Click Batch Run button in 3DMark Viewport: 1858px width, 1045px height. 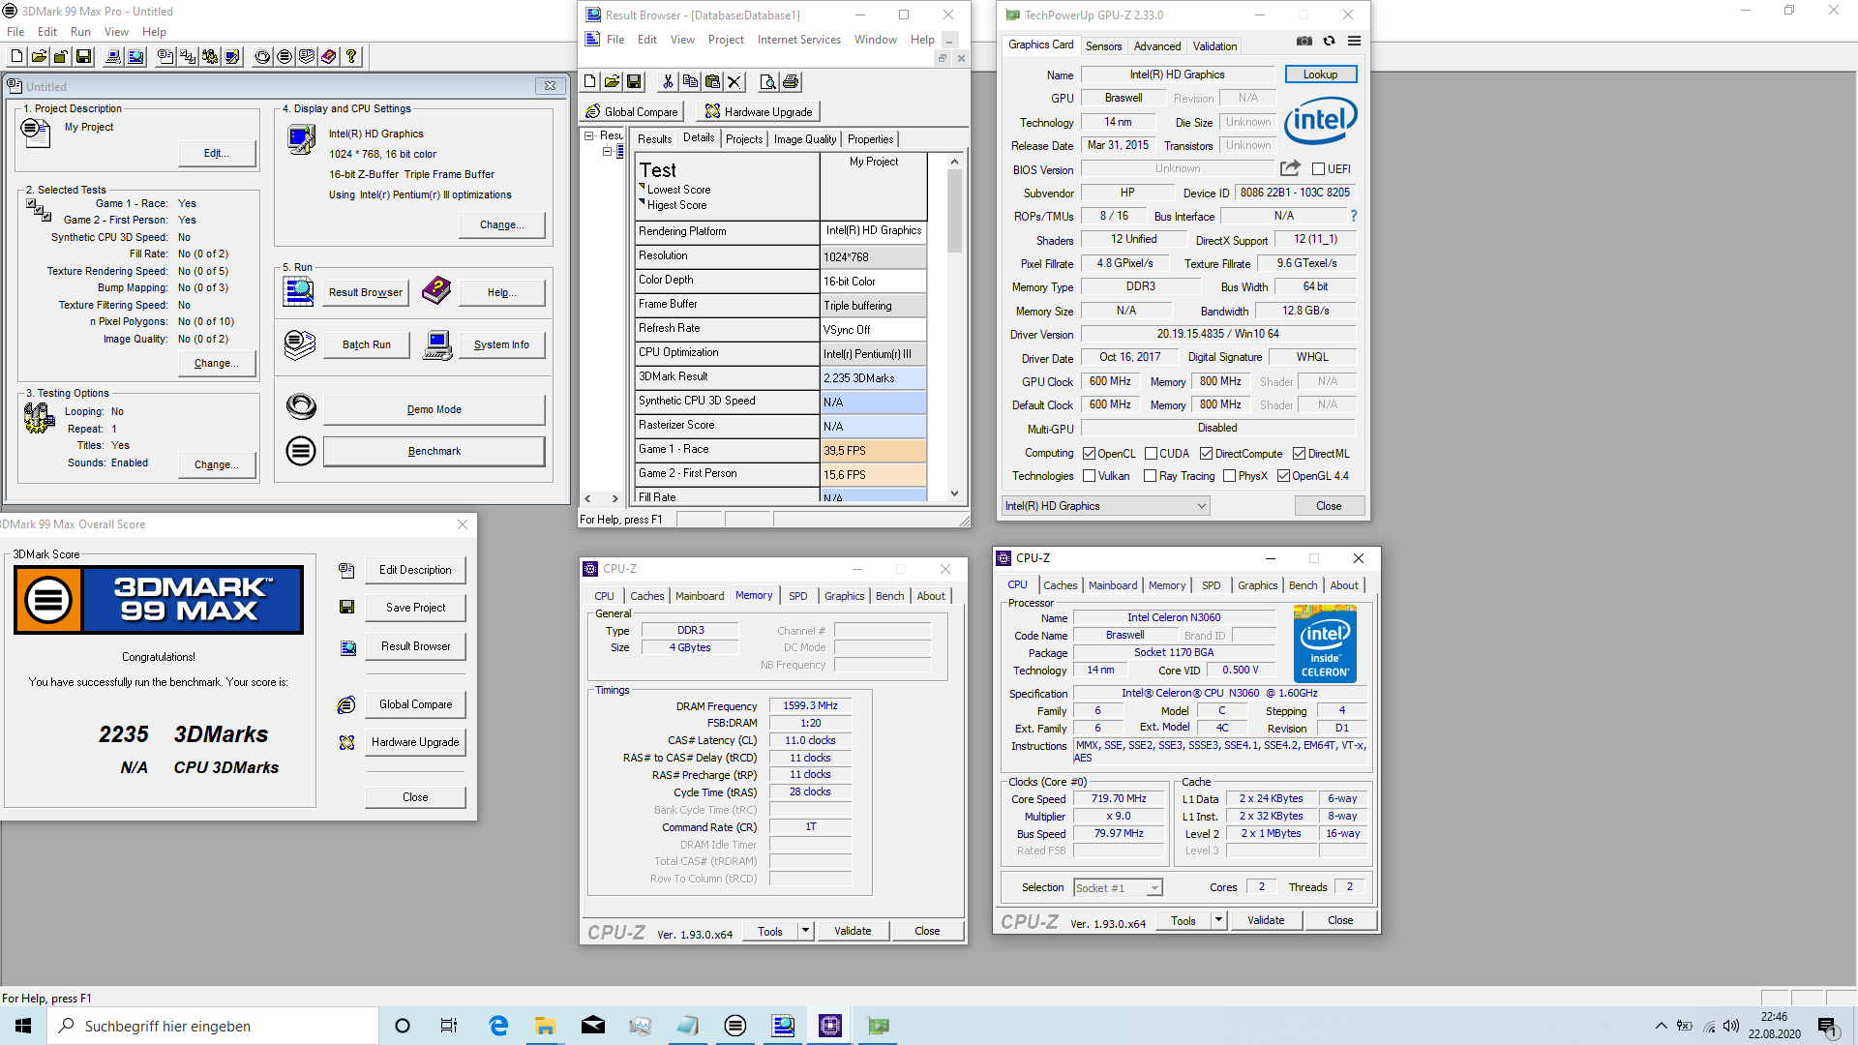tap(367, 344)
